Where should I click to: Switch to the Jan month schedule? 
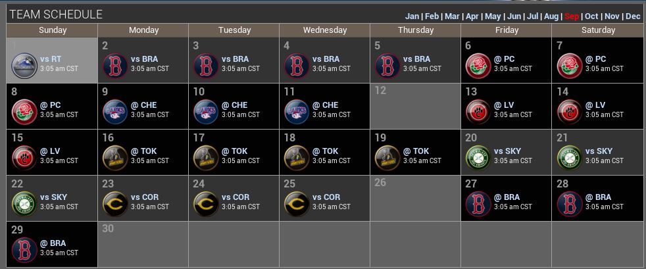point(412,16)
